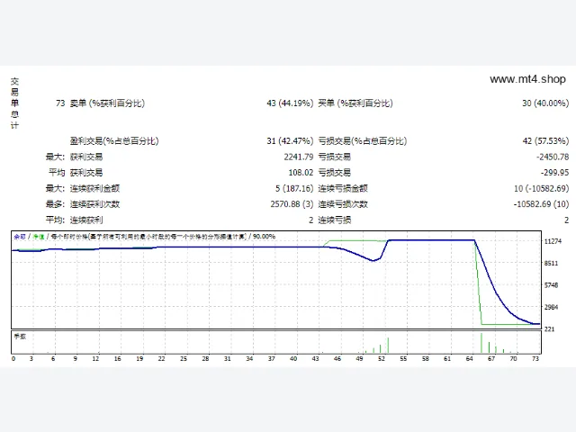Click the x-axis tick labeled 0
This screenshot has width=576, height=432.
(13, 358)
